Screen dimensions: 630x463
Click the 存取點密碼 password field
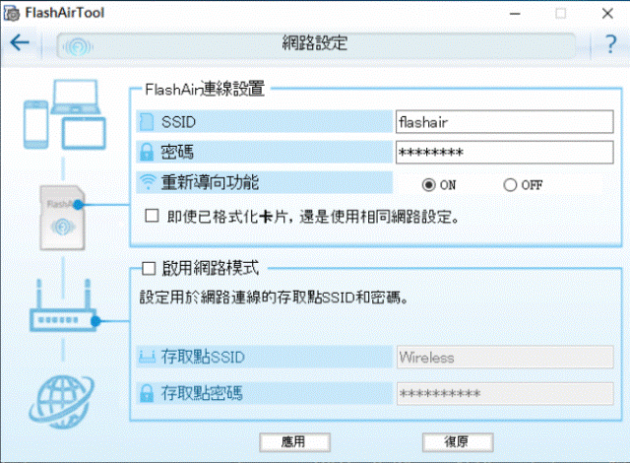coord(505,393)
